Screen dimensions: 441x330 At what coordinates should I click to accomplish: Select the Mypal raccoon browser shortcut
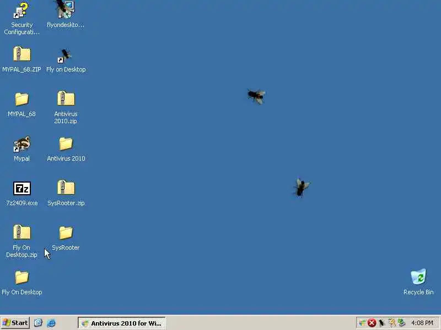21,144
